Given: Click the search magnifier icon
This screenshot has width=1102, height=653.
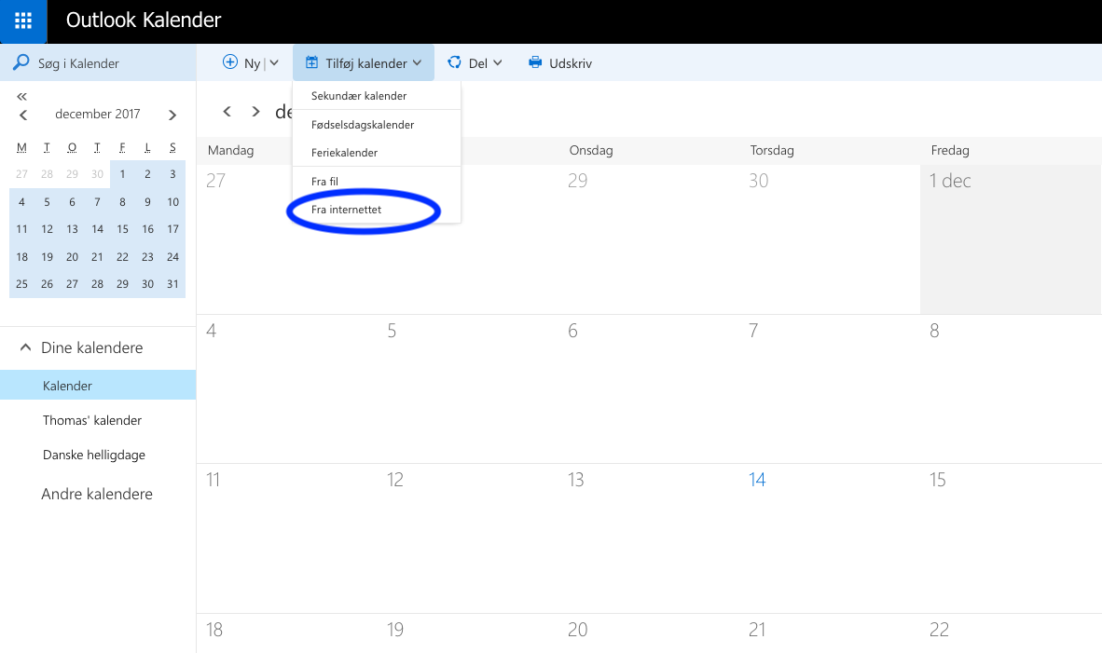Looking at the screenshot, I should click(20, 63).
